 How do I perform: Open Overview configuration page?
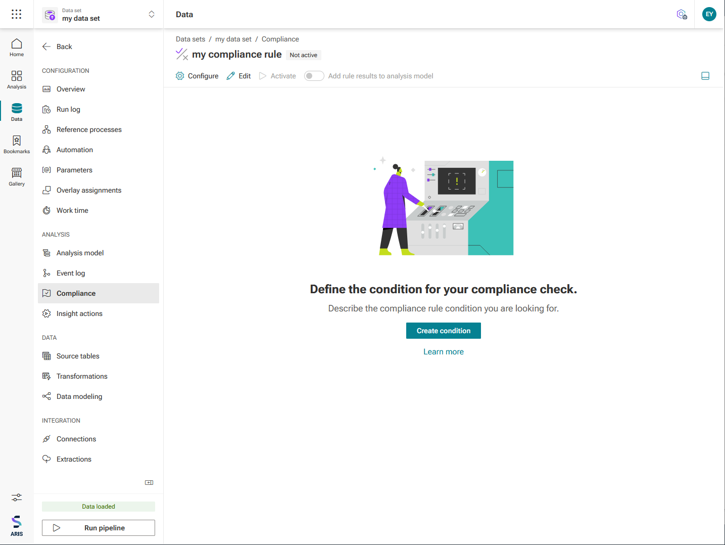coord(99,89)
